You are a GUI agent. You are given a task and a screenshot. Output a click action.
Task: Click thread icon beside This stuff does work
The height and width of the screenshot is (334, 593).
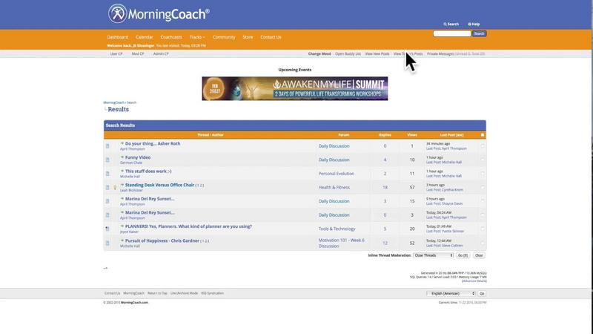click(x=107, y=174)
